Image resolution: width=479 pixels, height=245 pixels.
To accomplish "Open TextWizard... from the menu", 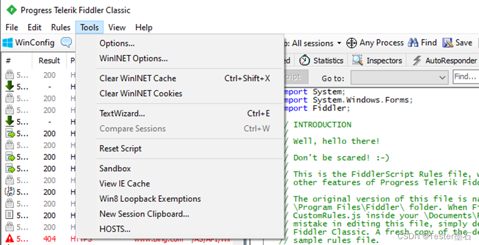I will pos(122,113).
